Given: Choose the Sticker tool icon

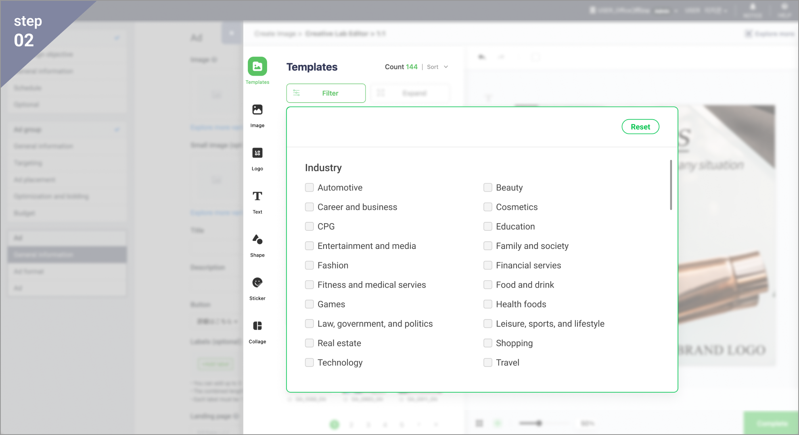Looking at the screenshot, I should (x=257, y=283).
